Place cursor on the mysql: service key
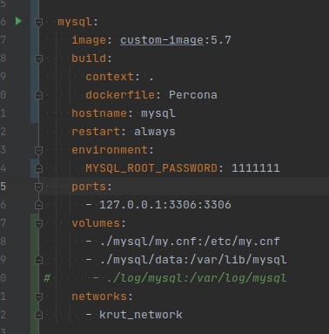 77,22
